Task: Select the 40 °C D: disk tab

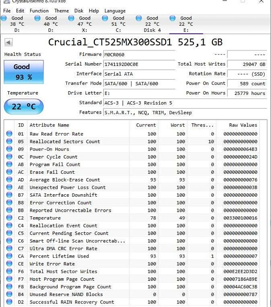Action: (51, 24)
